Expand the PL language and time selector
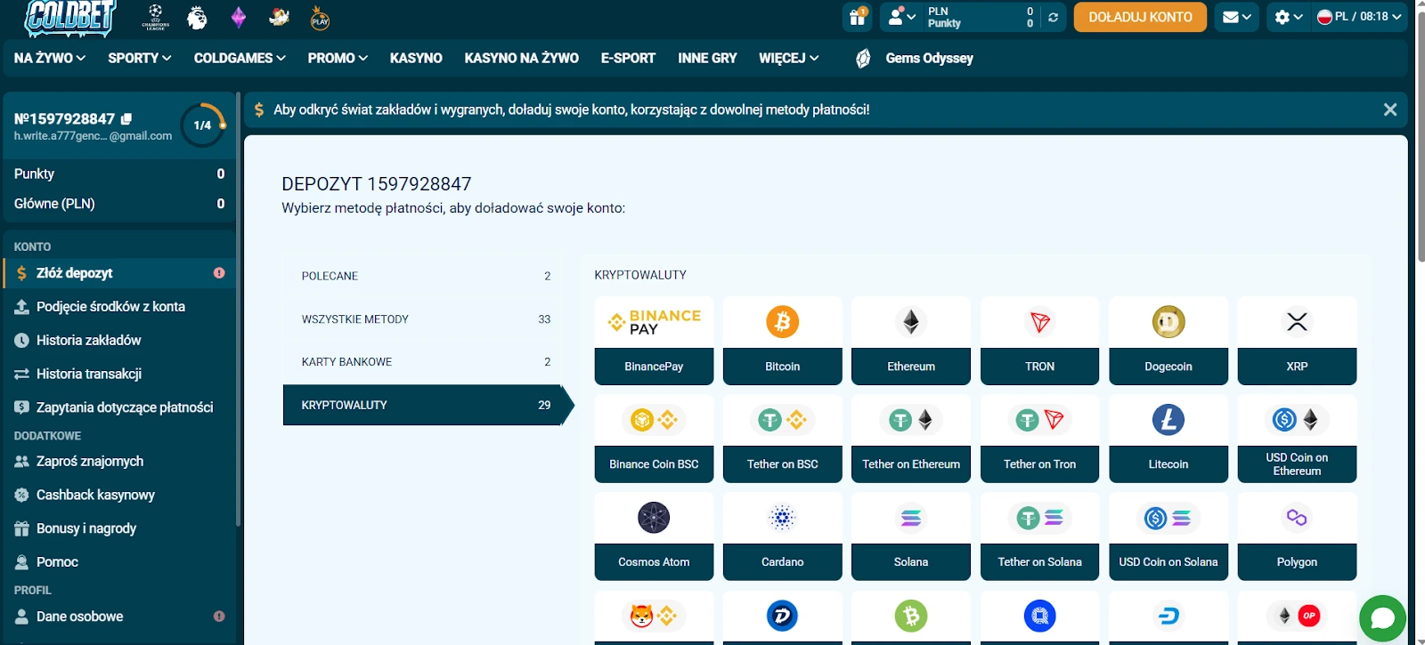 pos(1359,17)
